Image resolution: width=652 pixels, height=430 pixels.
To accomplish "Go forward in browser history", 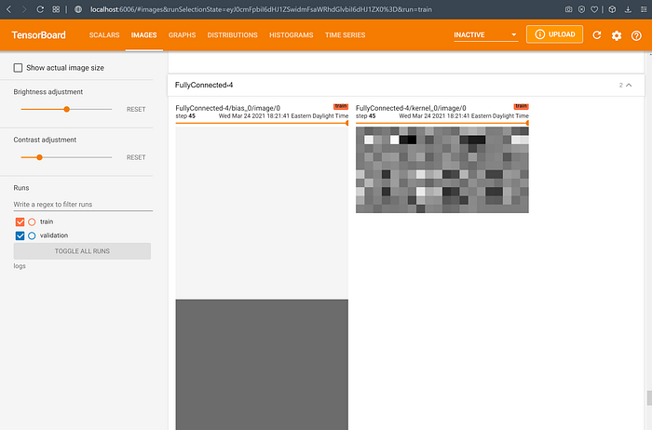I will (24, 9).
